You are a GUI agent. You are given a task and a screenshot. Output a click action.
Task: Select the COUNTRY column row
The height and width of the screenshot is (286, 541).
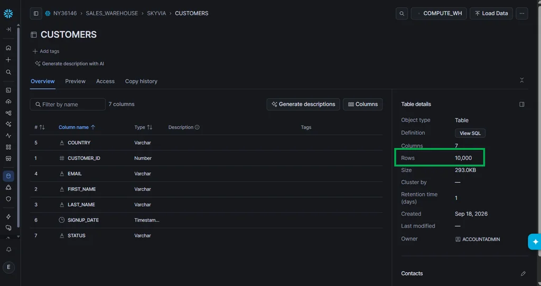click(x=206, y=143)
